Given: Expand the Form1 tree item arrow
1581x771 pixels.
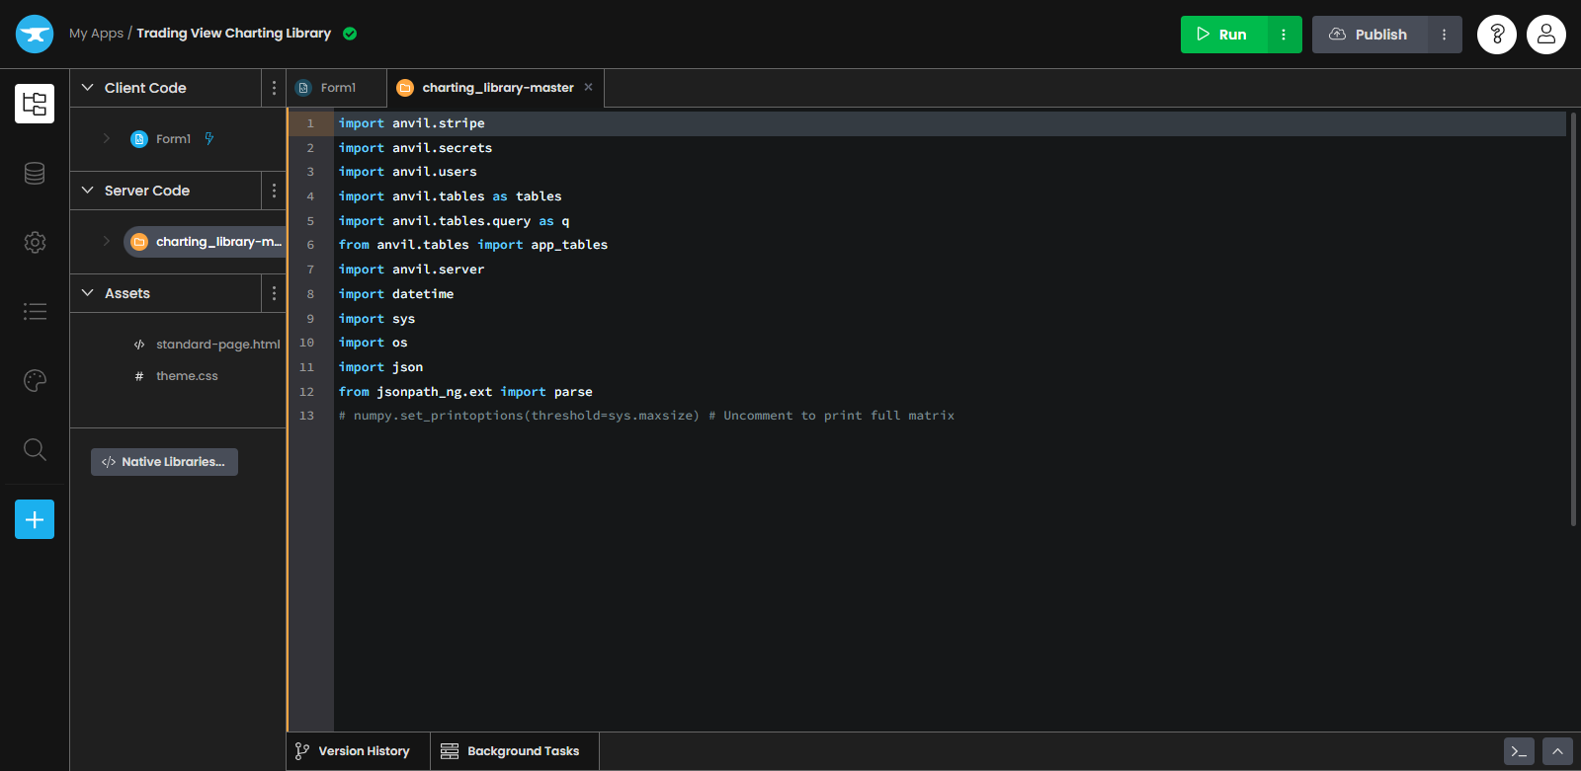Looking at the screenshot, I should tap(107, 139).
